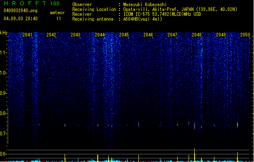Select the filename 0409032040.png

[21, 11]
